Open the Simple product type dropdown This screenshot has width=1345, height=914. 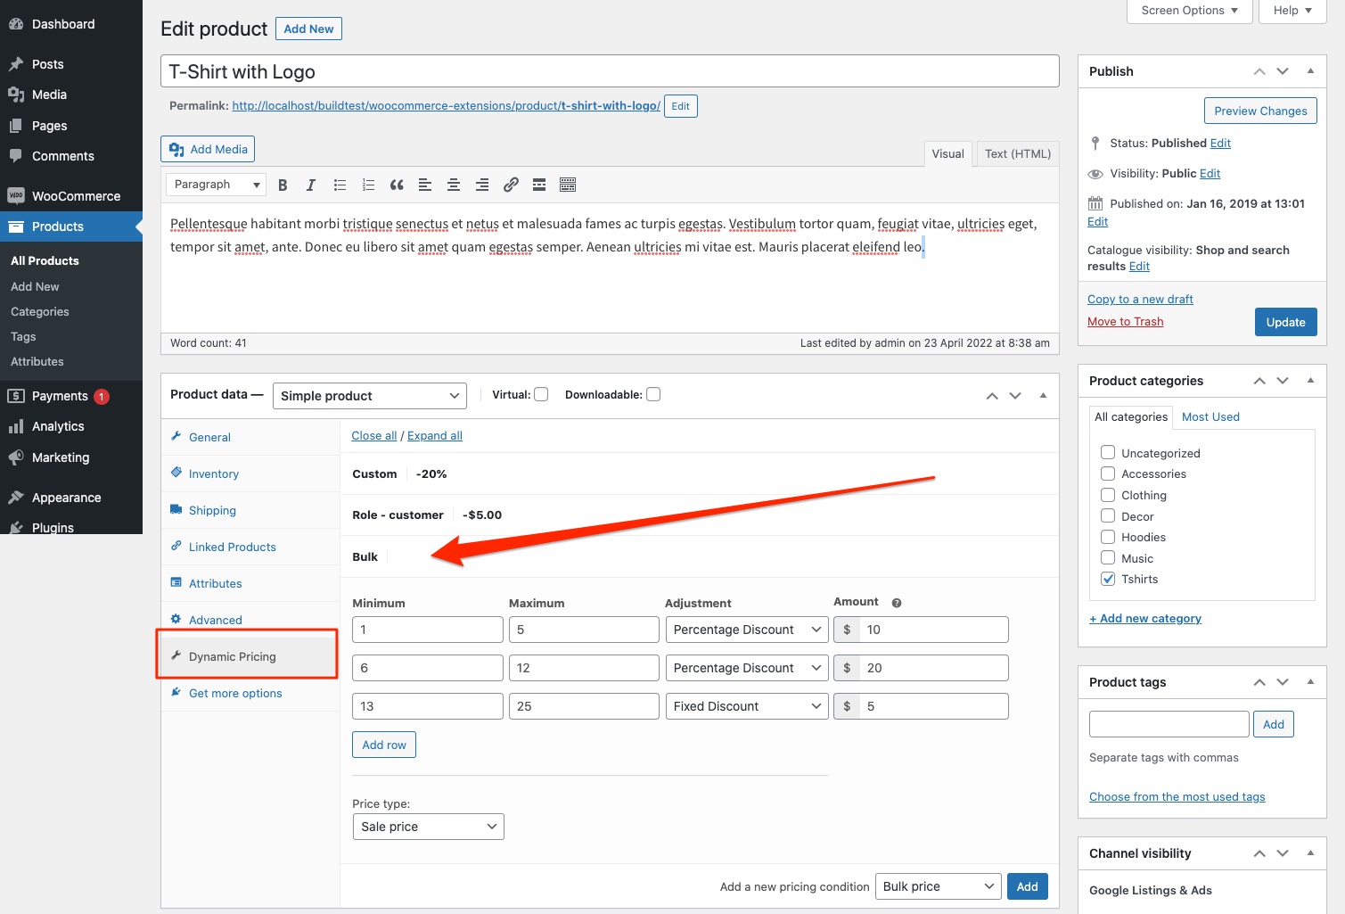click(x=370, y=396)
